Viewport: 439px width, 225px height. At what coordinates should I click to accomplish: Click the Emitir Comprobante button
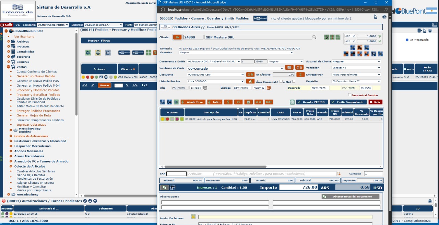pos(347,102)
